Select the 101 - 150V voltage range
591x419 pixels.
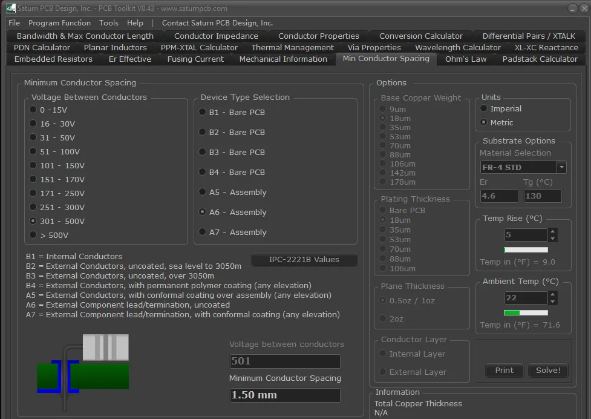57,165
